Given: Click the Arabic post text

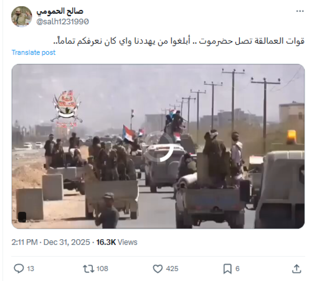Looking at the screenshot, I should (x=179, y=41).
